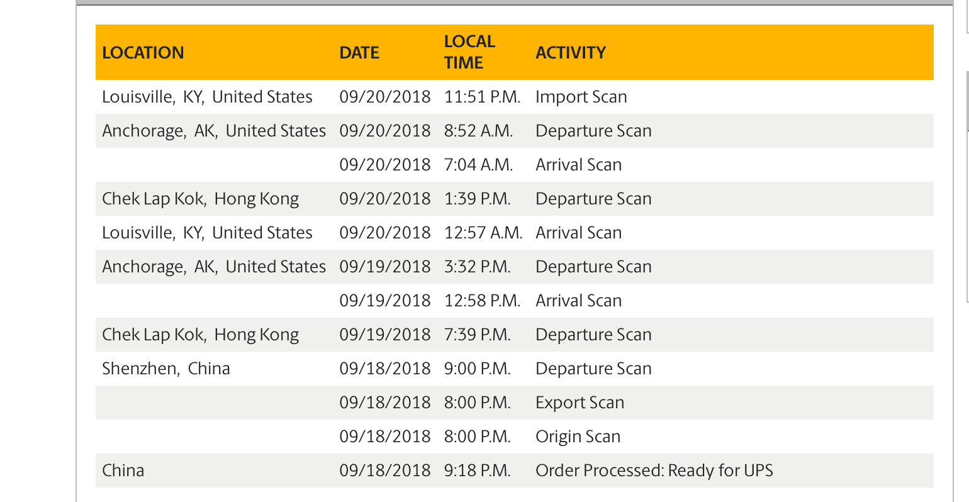The width and height of the screenshot is (969, 502).
Task: Click the 7:04 A.M. Arrival Scan entry
Action: click(x=514, y=165)
